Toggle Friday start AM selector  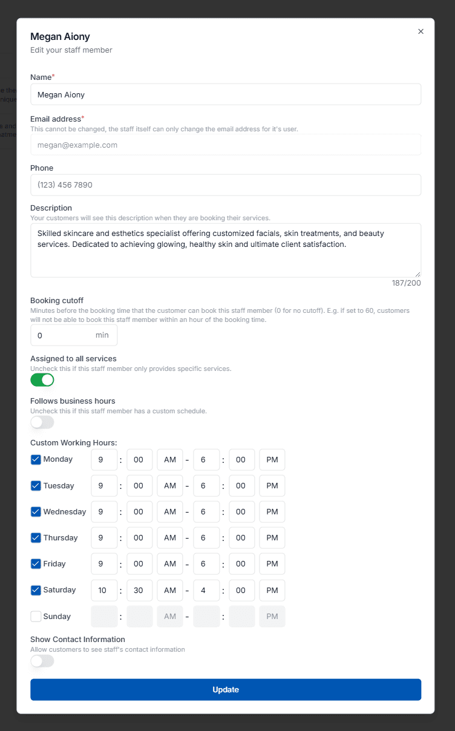tap(170, 564)
